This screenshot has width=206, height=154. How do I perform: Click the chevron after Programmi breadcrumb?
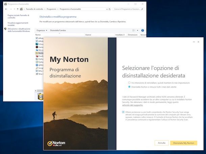(58, 9)
